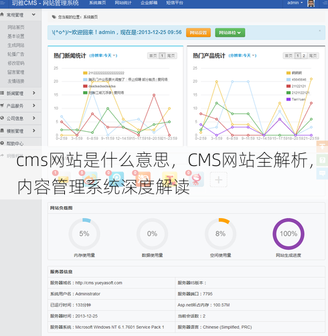Screen dimensions: 328x336
Task: Expand 新闻管理 via its chevron arrow
Action: 34,93
